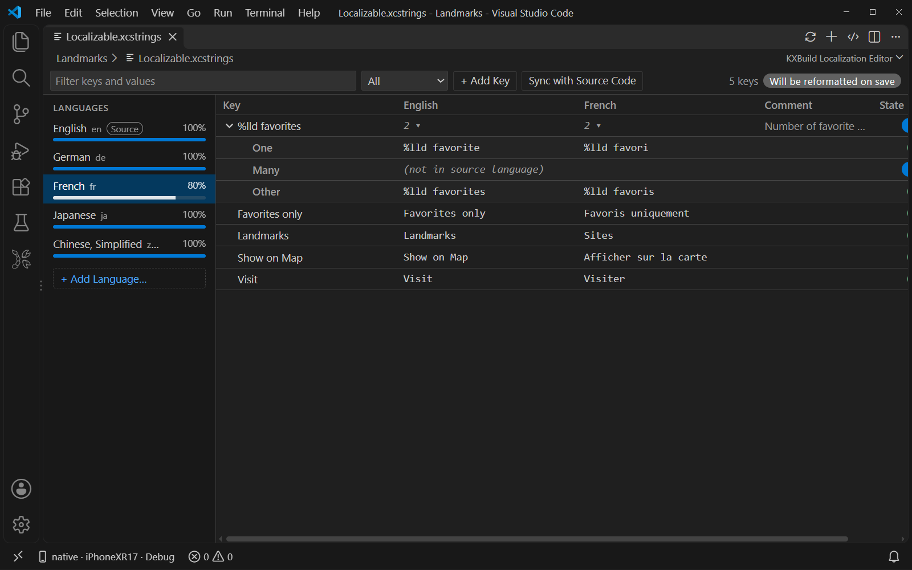This screenshot has width=912, height=570.
Task: Click Sync with Source Code button
Action: (582, 81)
